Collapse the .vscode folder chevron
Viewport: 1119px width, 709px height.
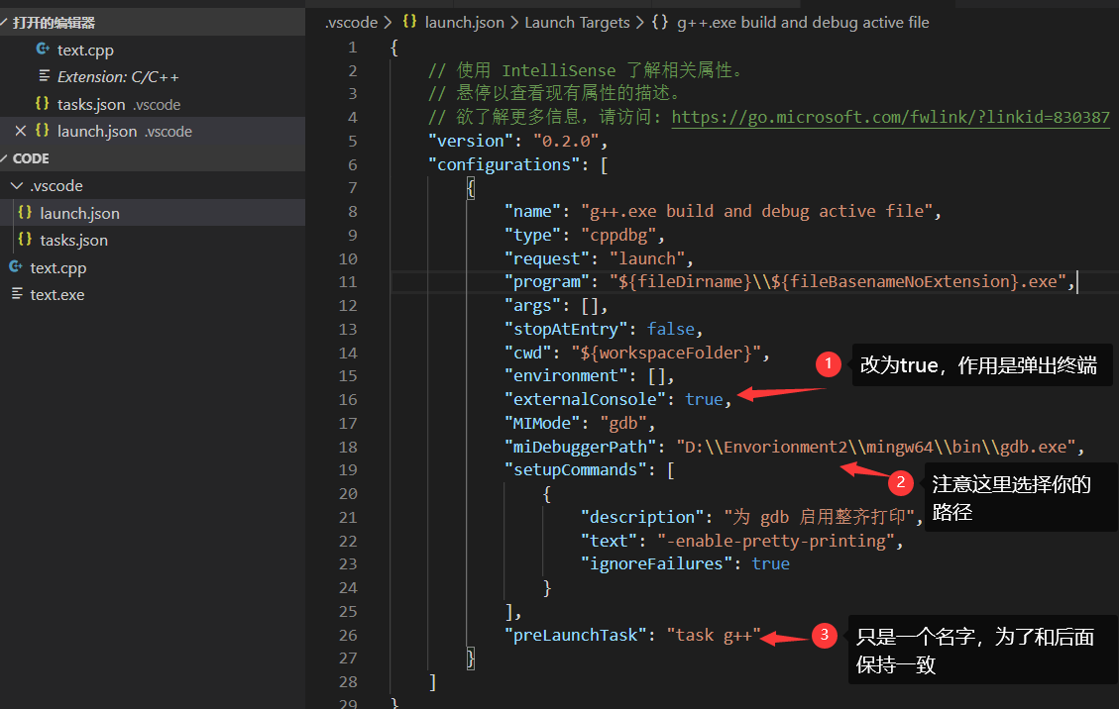[17, 185]
